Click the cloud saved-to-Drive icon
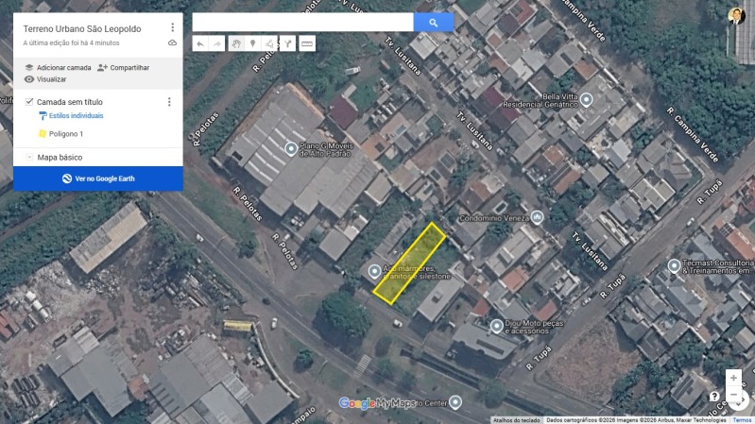The image size is (755, 424). coord(172,42)
